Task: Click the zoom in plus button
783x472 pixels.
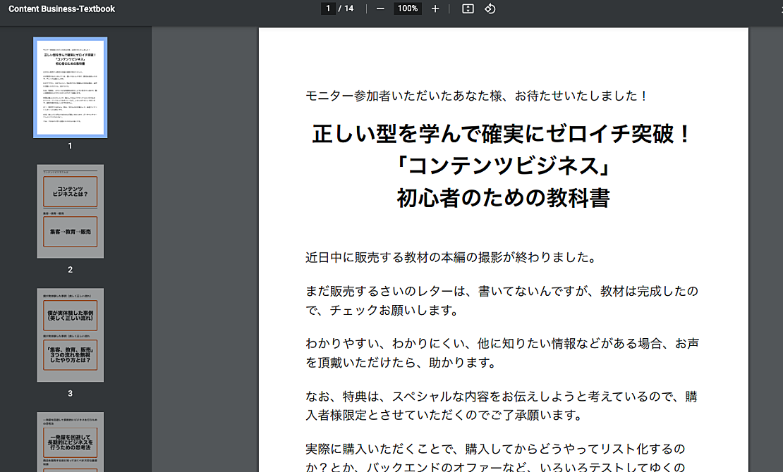Action: click(435, 8)
